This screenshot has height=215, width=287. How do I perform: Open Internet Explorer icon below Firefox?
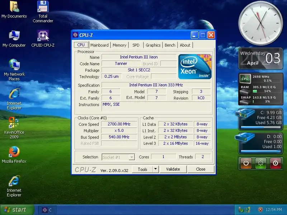[x=14, y=186]
